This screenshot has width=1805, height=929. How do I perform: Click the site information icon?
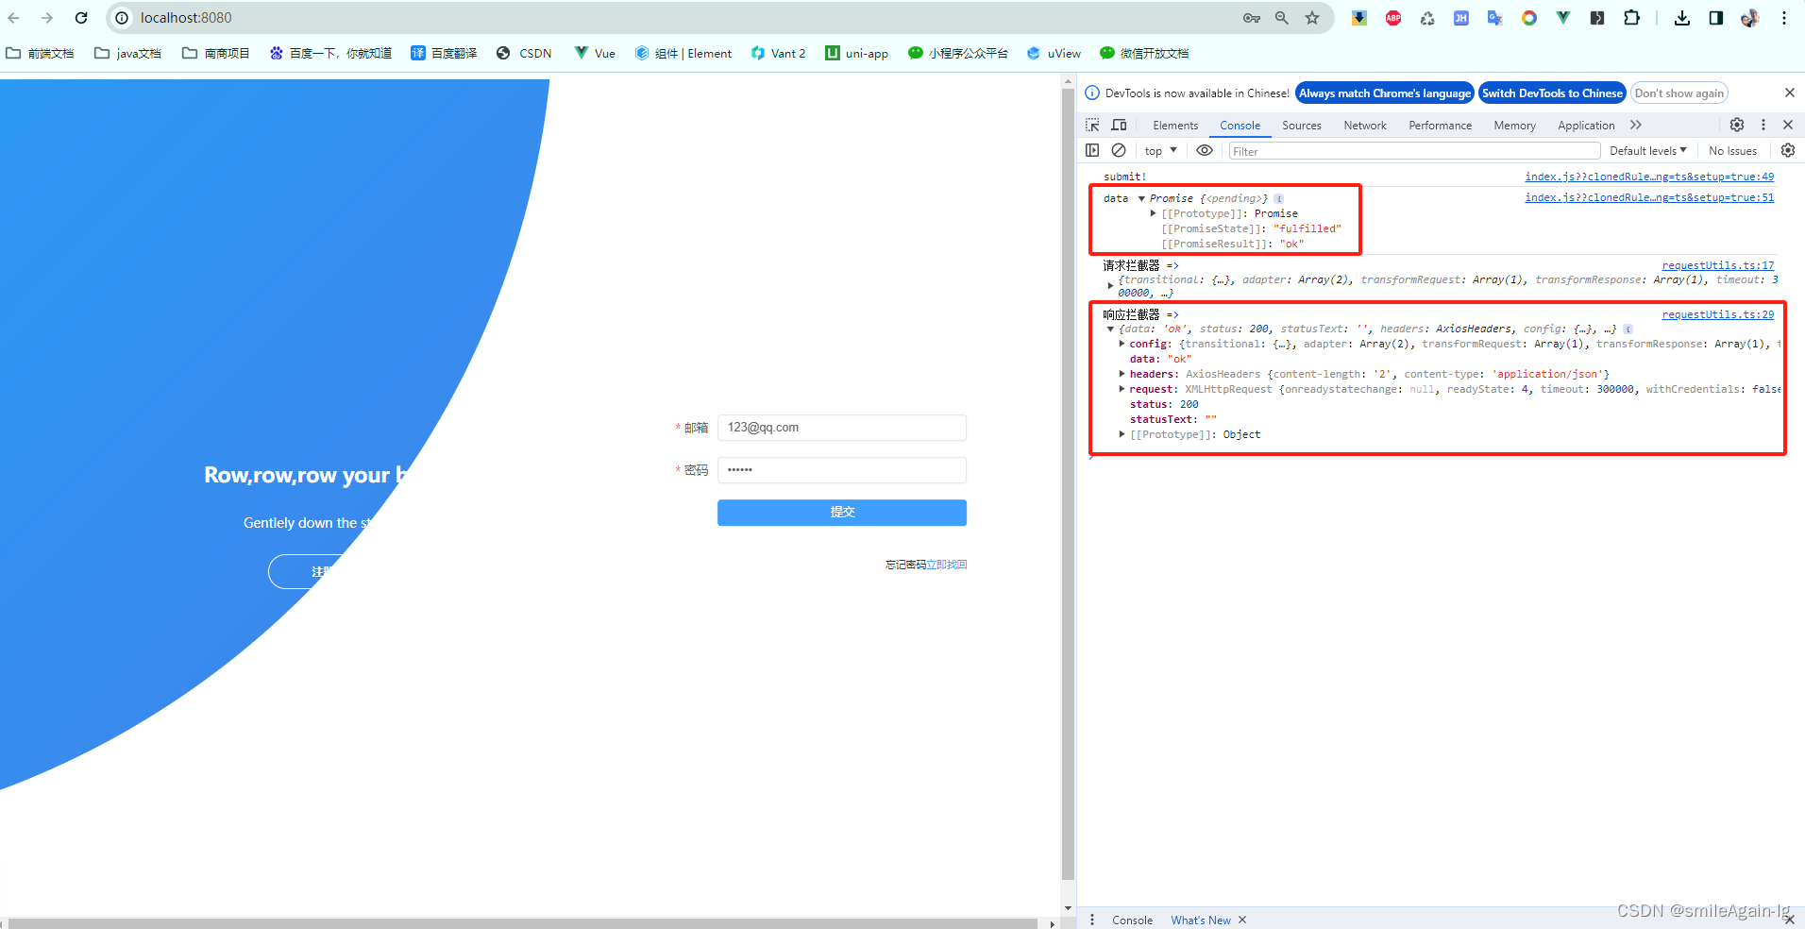click(x=122, y=18)
